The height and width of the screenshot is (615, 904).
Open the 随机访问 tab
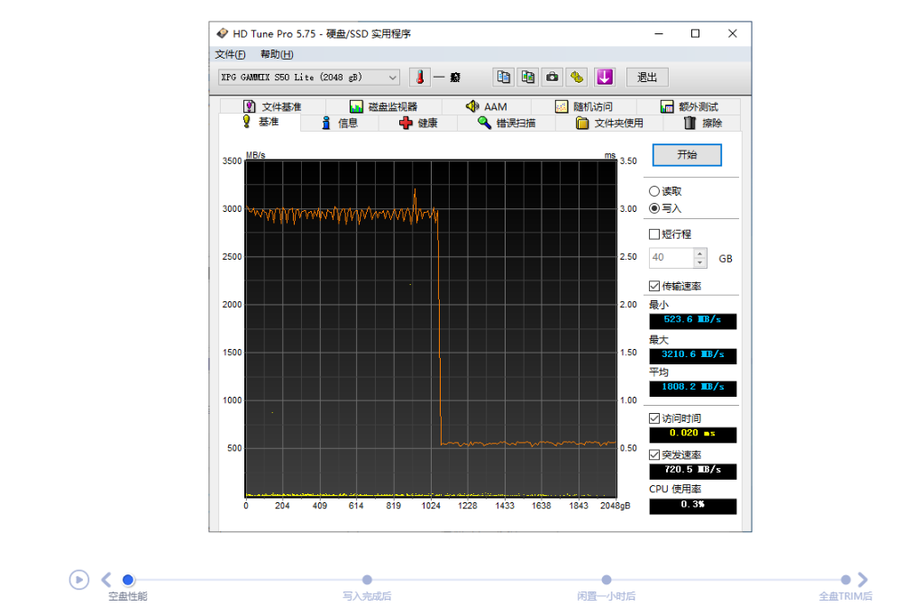pos(584,106)
